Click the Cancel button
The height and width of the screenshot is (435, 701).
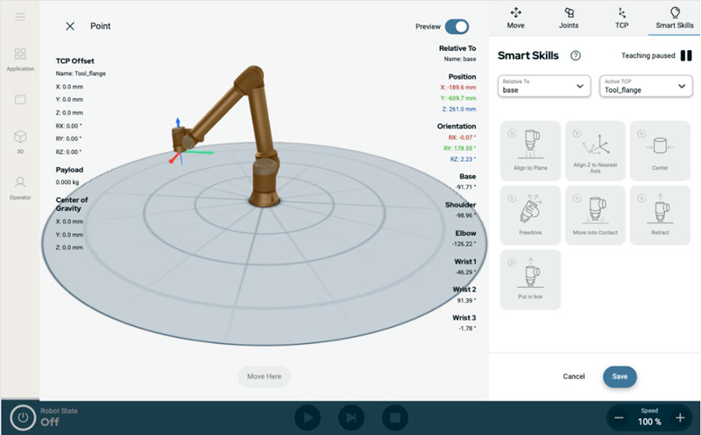click(574, 376)
